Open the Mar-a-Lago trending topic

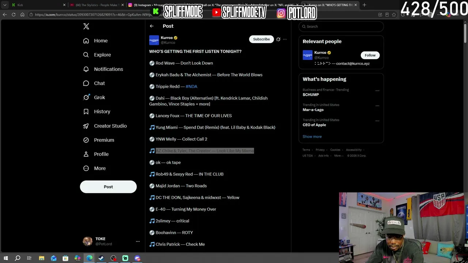(x=313, y=110)
